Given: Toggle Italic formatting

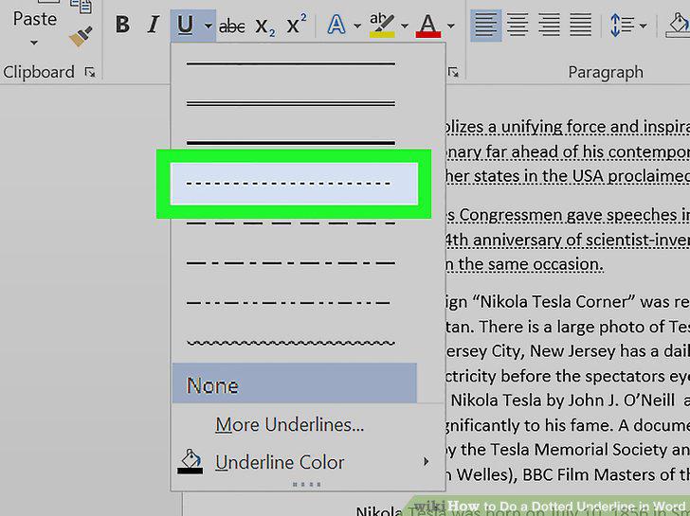Looking at the screenshot, I should click(153, 25).
